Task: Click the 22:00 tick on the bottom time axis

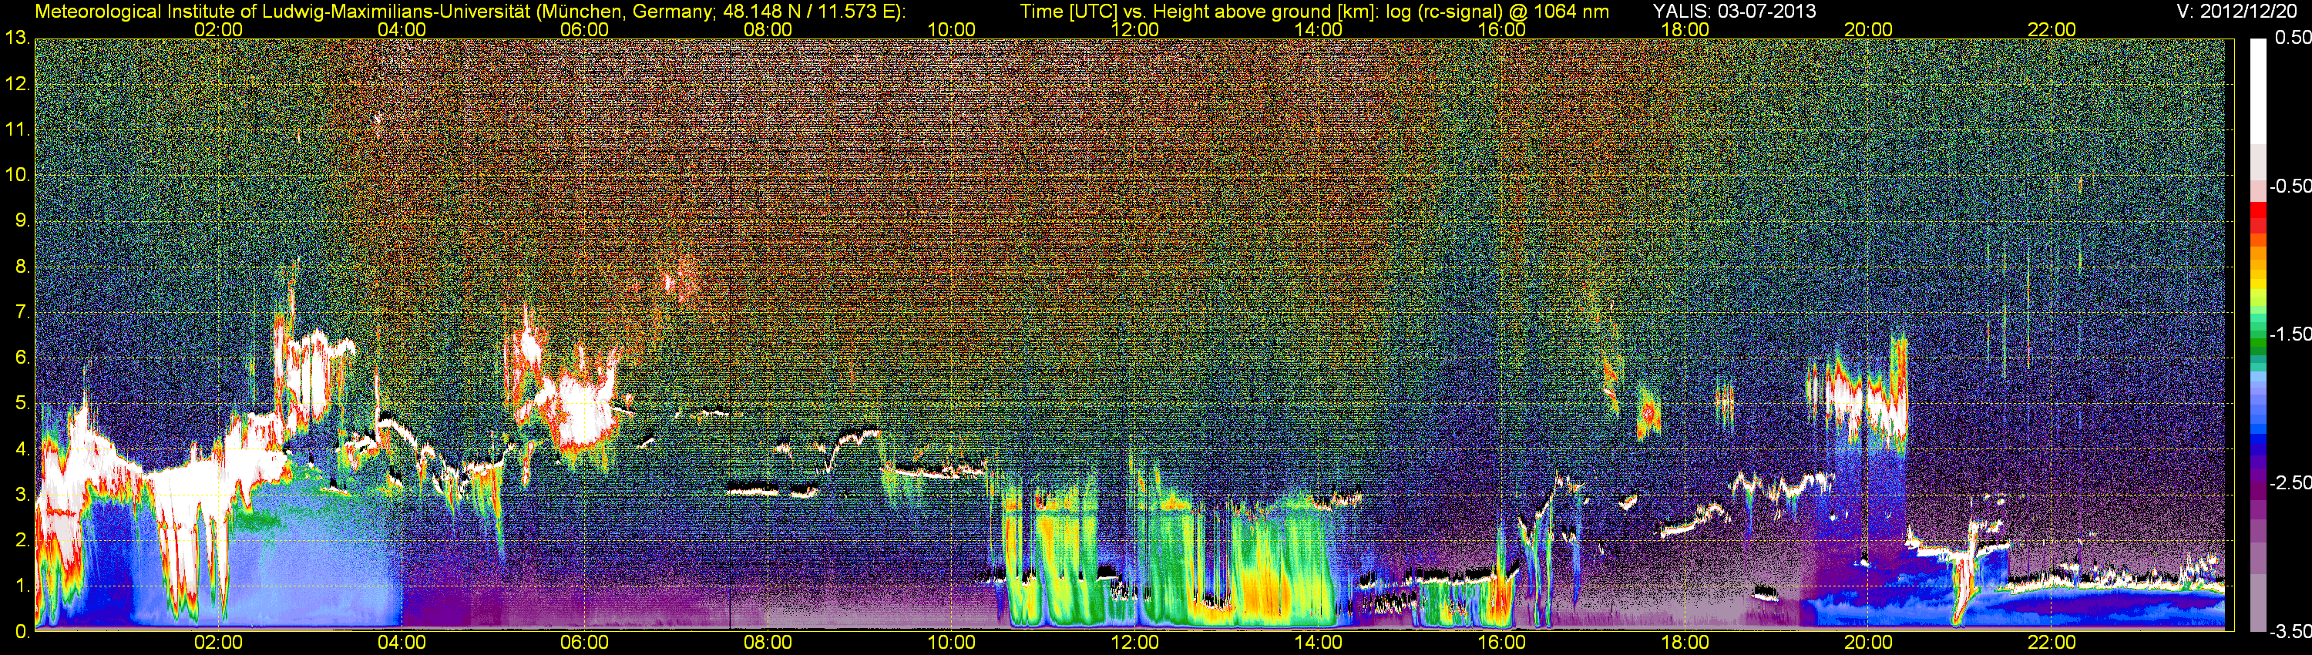Action: pyautogui.click(x=2052, y=643)
